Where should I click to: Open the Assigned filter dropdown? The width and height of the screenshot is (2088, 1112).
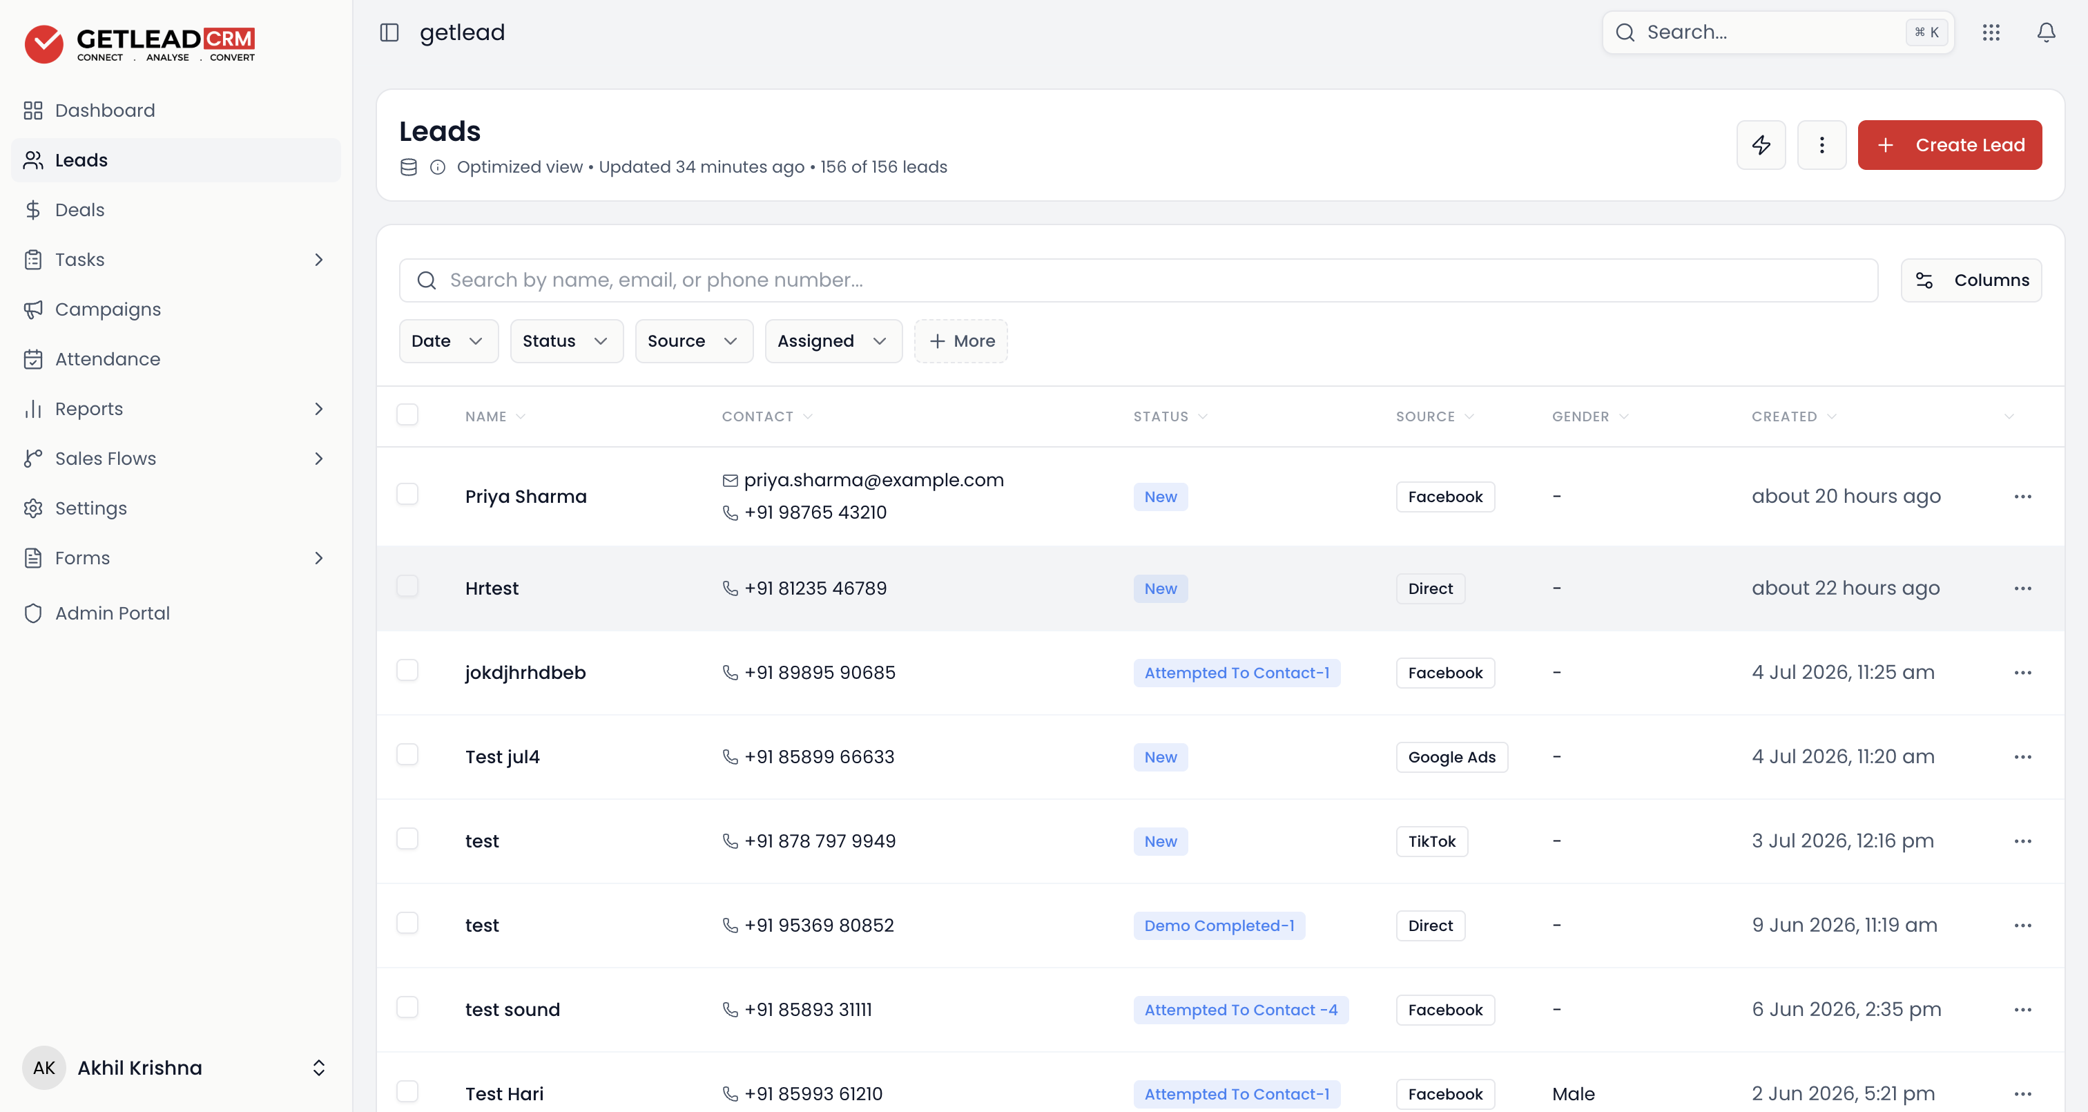coord(833,341)
